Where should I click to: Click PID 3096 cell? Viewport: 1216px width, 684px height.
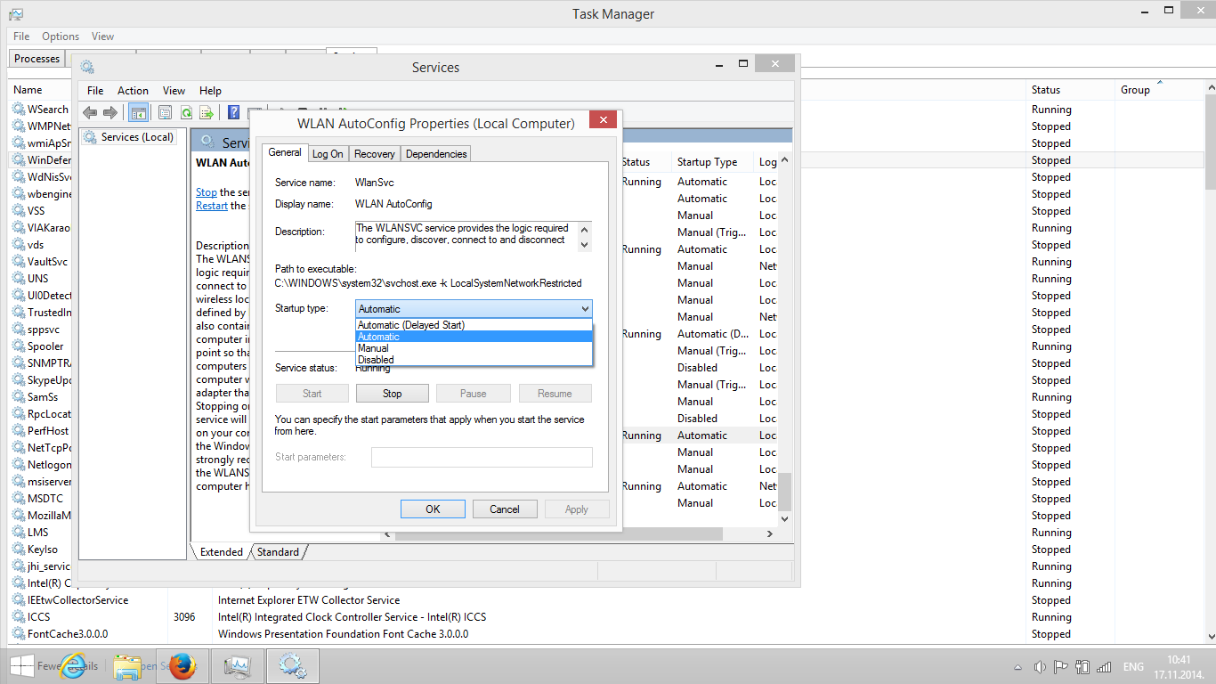183,617
